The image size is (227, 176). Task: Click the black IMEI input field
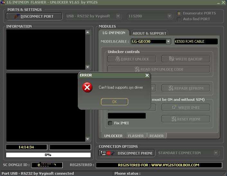127,116
